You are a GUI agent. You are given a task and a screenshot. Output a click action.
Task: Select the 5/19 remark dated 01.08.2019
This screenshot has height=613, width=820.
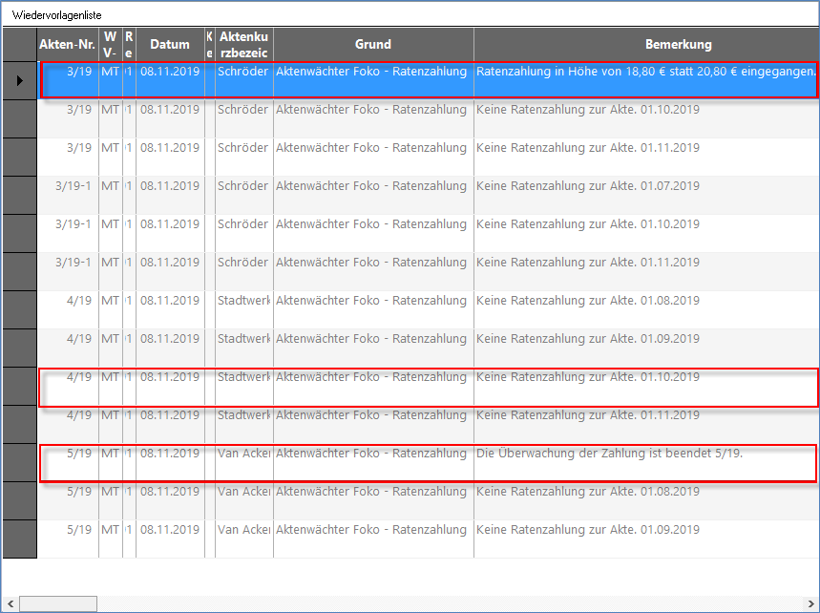coord(588,492)
